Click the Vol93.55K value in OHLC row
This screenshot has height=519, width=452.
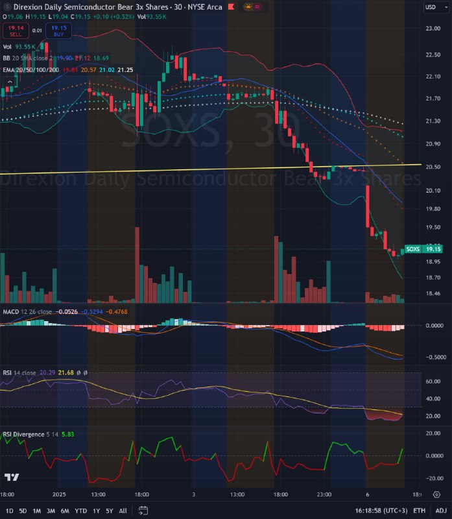pos(152,17)
